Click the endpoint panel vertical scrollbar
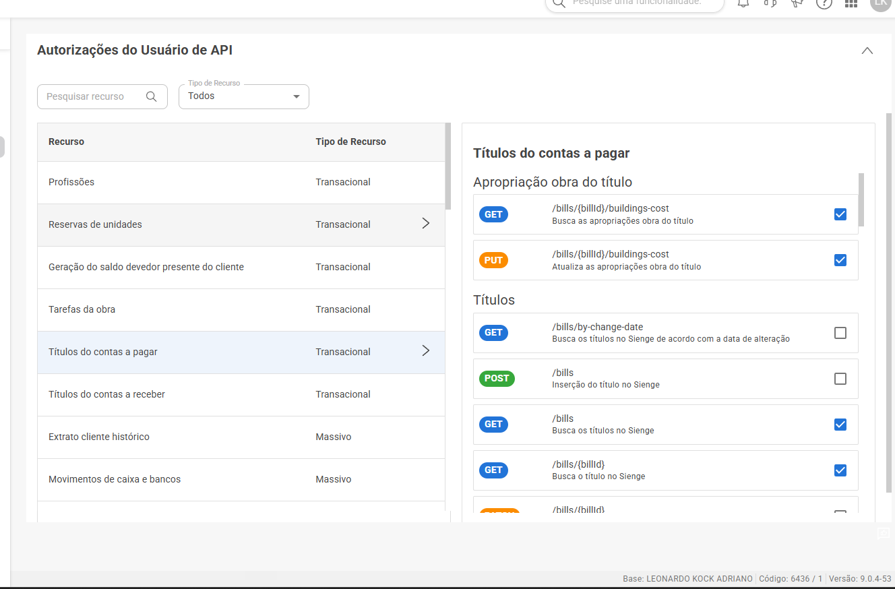 (x=861, y=199)
